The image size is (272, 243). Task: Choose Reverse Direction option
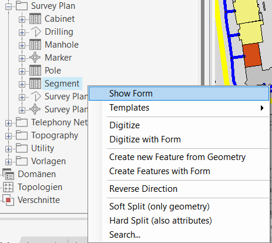click(x=143, y=189)
